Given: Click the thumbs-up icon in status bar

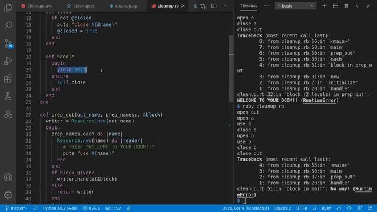Looking at the screenshot, I should [339, 208].
